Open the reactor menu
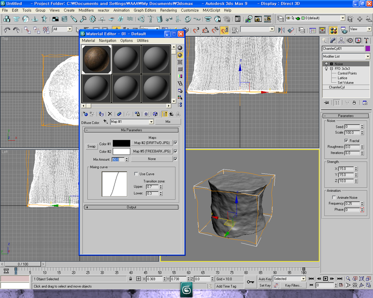Screen dimensions: 373x298 [x=103, y=10]
